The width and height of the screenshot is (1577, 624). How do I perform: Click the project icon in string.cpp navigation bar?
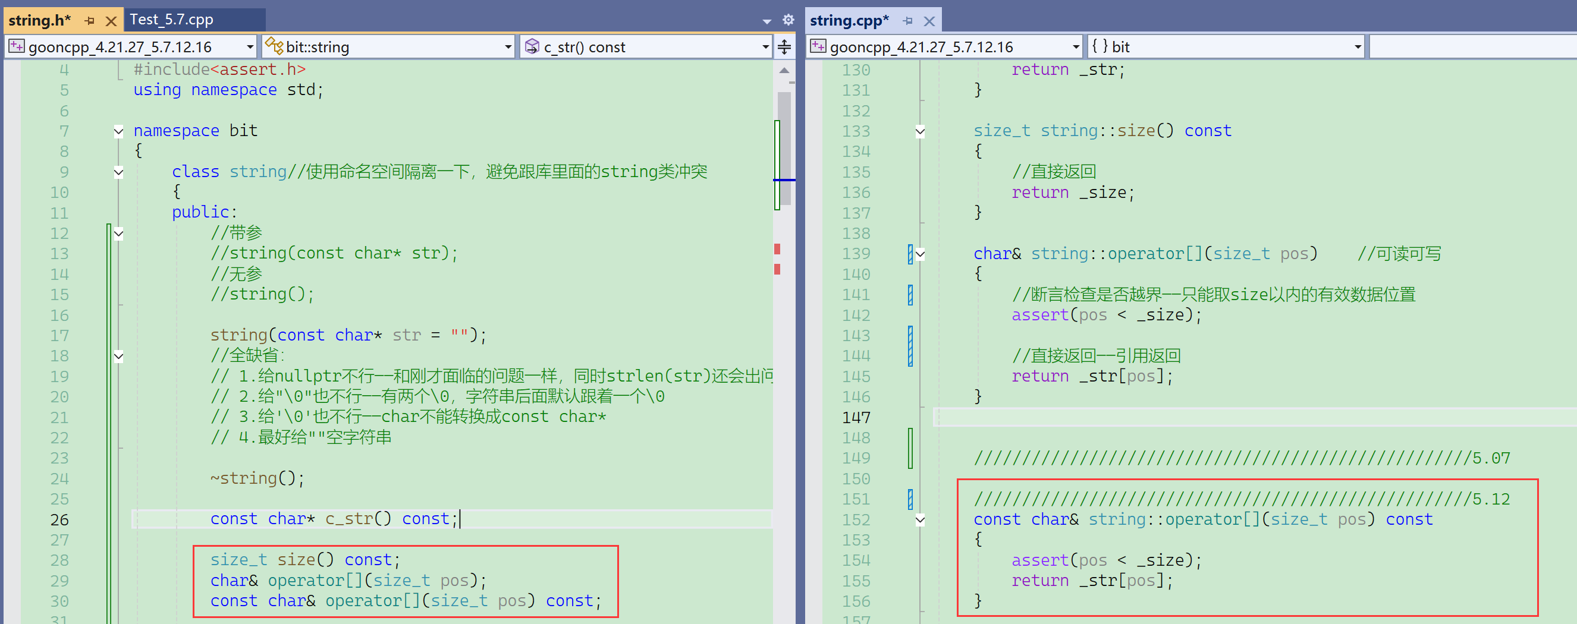(818, 46)
